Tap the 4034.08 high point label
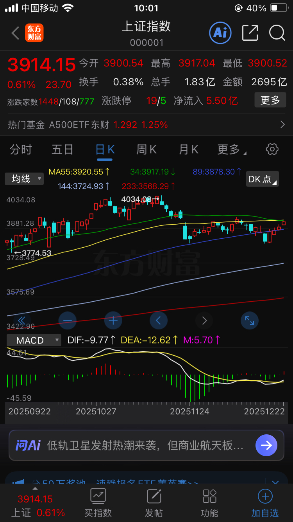The height and width of the screenshot is (522, 293). coord(140,199)
